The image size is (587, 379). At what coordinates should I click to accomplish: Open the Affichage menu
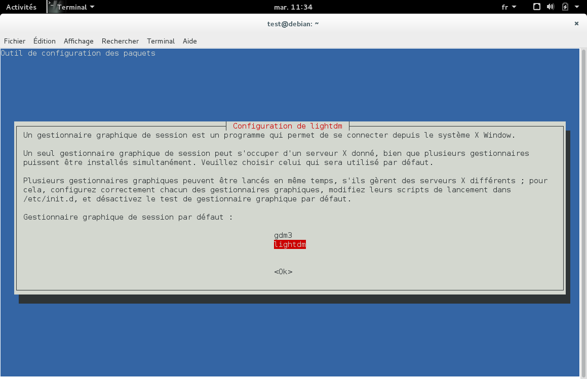point(79,41)
